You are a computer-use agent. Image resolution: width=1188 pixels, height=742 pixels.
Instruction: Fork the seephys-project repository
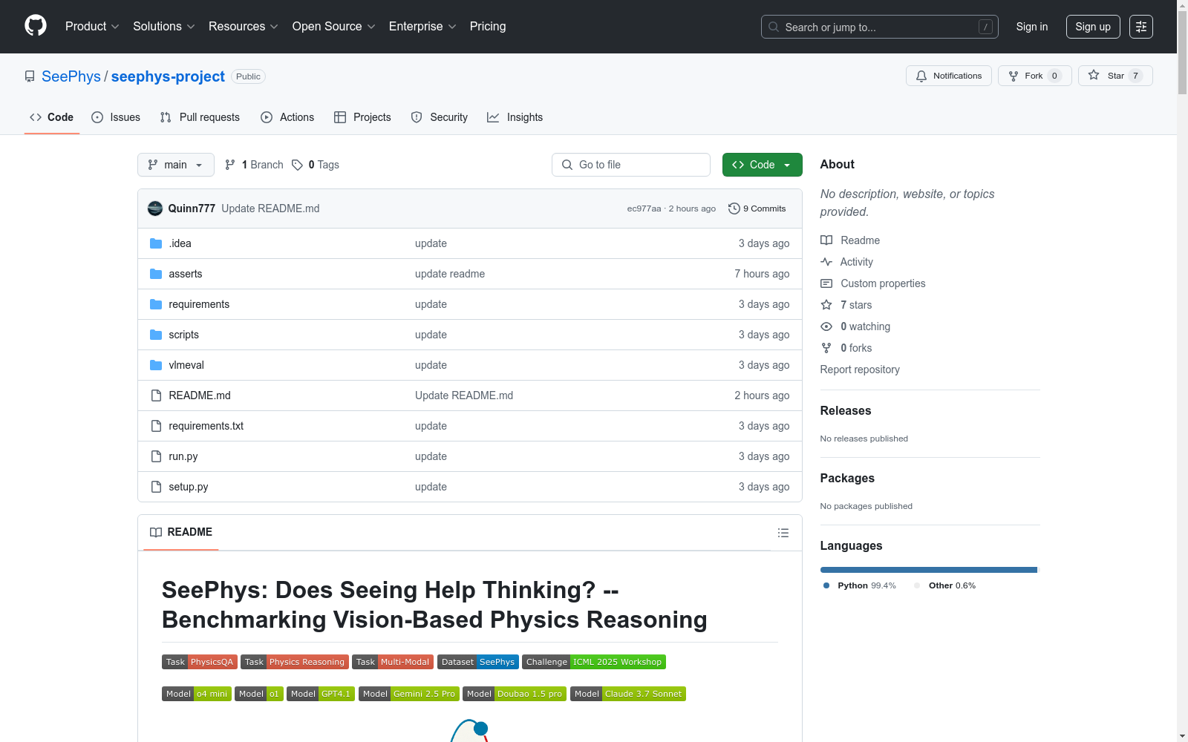pyautogui.click(x=1035, y=76)
